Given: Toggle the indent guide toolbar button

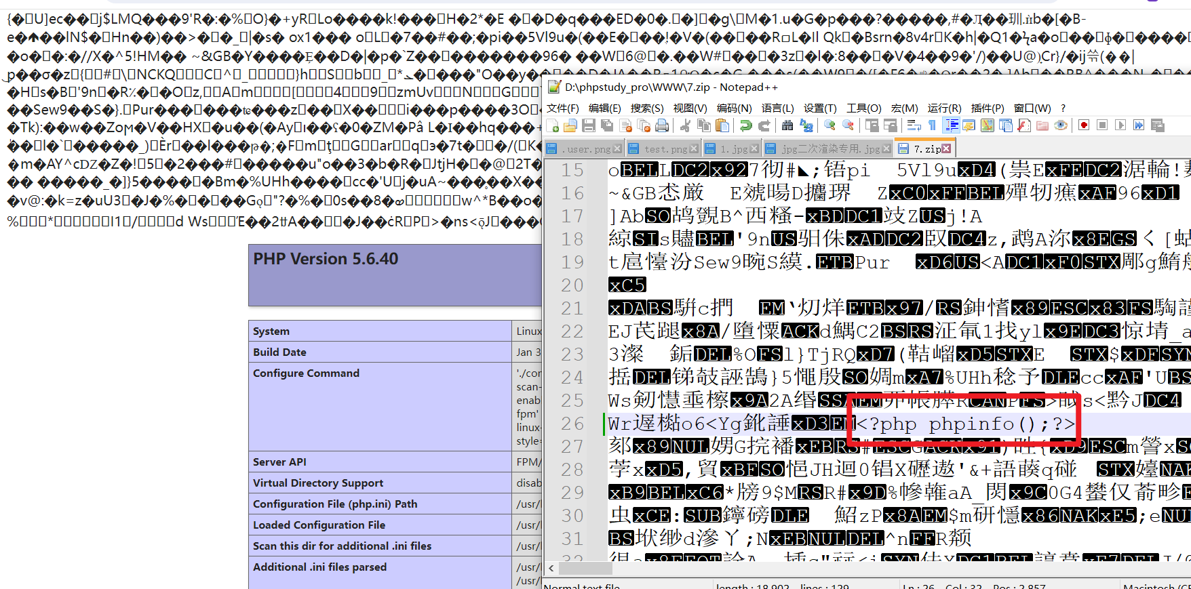Looking at the screenshot, I should (x=952, y=125).
